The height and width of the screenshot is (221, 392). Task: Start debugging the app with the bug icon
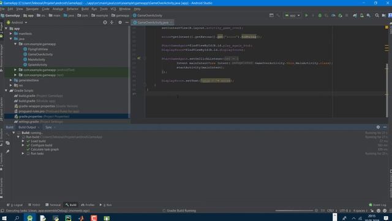pyautogui.click(x=320, y=15)
